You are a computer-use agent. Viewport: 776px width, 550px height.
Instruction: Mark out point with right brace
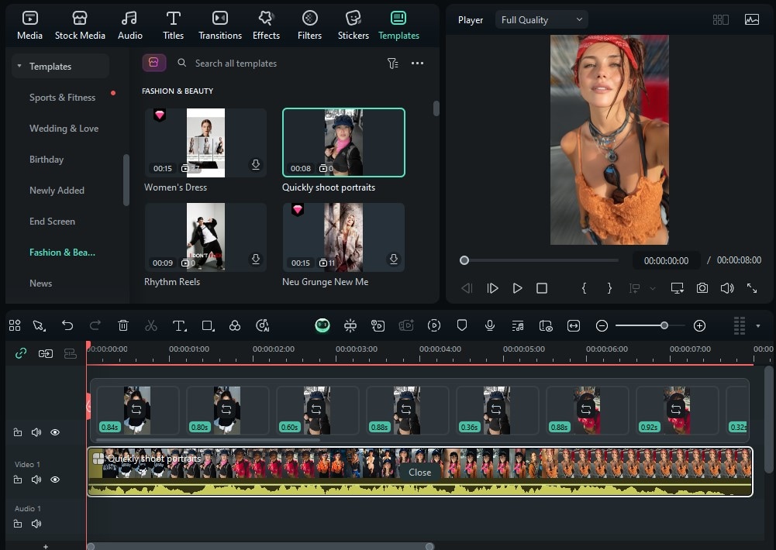pos(609,288)
